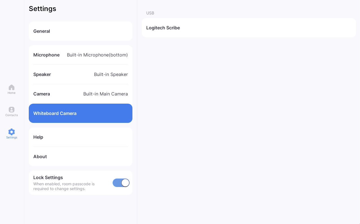Click Built-in Speaker device label
The height and width of the screenshot is (224, 360).
coord(111,74)
